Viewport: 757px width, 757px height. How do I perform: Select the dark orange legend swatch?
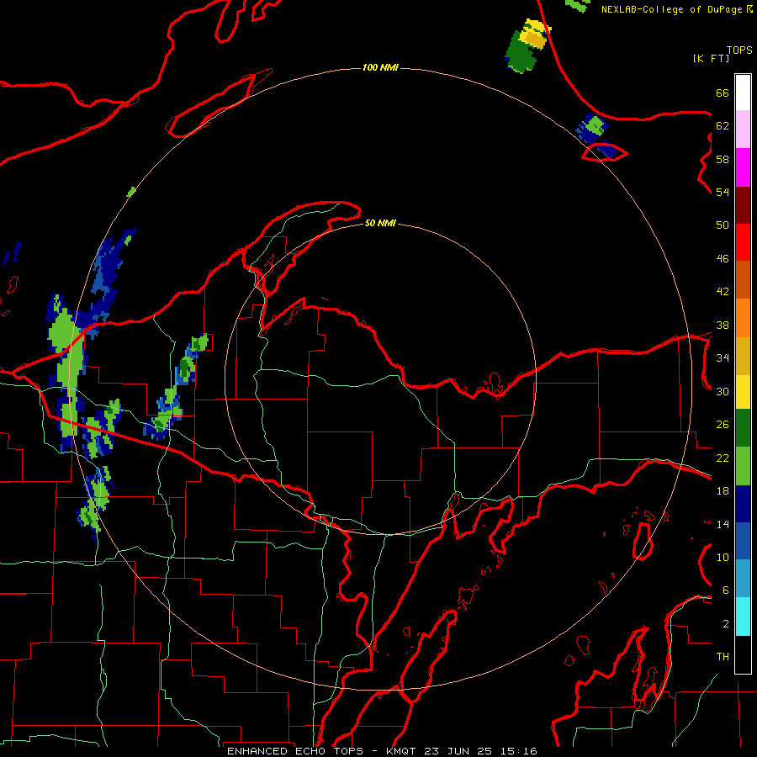[743, 280]
